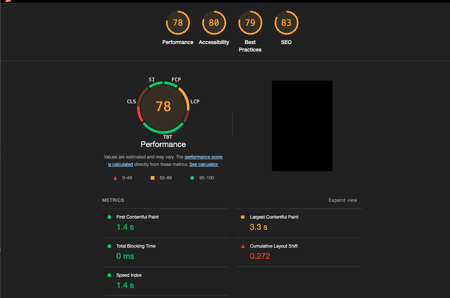This screenshot has width=450, height=298.
Task: Open the See calculator link
Action: click(204, 164)
